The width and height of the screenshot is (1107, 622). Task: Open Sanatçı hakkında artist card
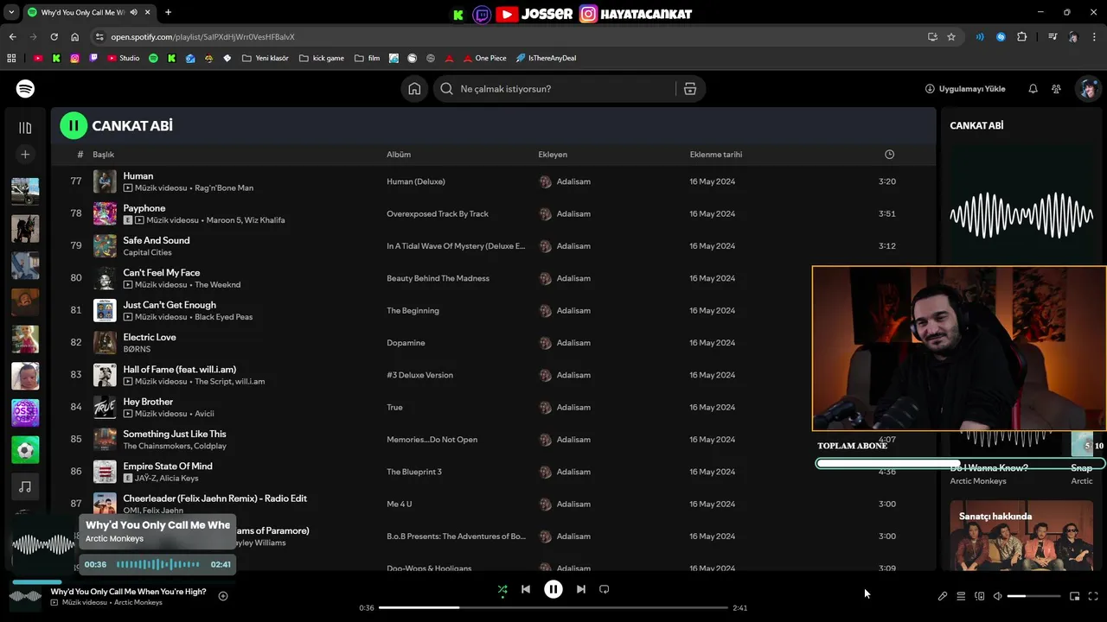(1021, 536)
